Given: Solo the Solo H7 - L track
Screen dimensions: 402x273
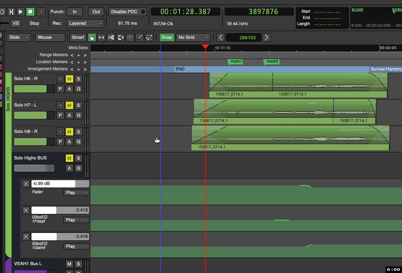Looking at the screenshot, I should click(x=78, y=105).
